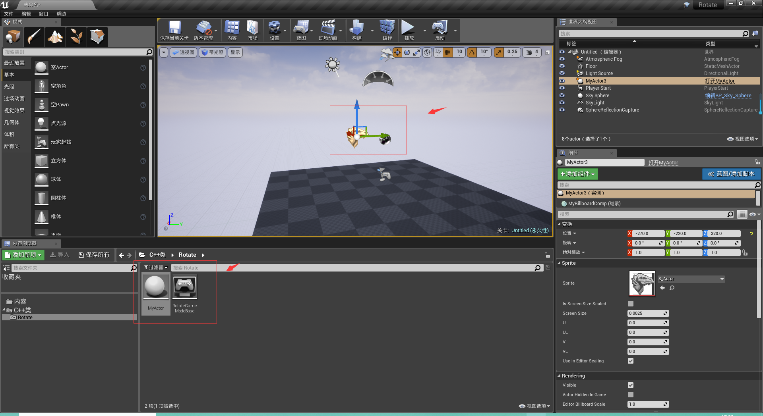Open the Source Control (版本管理) icon
Viewport: 763px width, 416px height.
[203, 31]
